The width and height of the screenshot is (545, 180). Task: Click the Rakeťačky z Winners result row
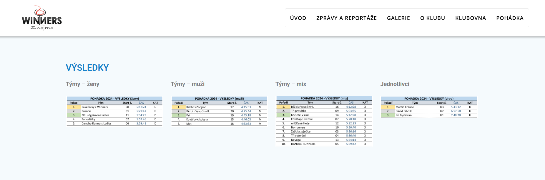(x=114, y=107)
